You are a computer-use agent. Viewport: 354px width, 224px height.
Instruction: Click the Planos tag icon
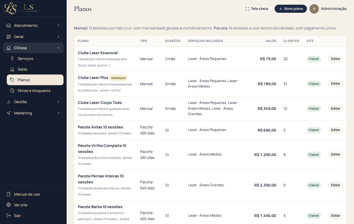pos(12,80)
